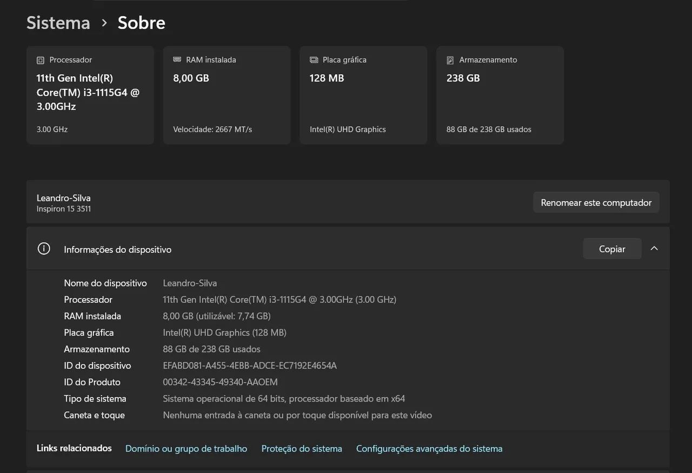This screenshot has height=473, width=692.
Task: Click the Nome do dispositivo label
Action: (x=105, y=283)
